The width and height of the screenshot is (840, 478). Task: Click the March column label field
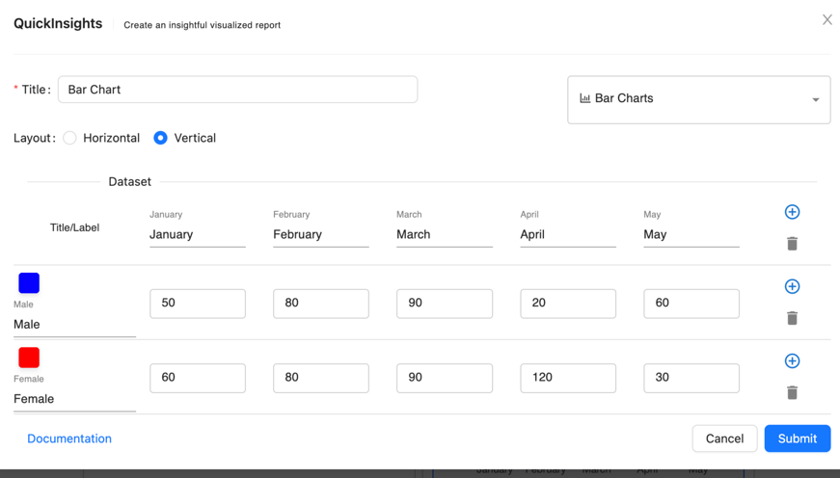tap(444, 234)
